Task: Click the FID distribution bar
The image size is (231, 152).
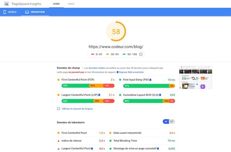Action: tap(149, 86)
